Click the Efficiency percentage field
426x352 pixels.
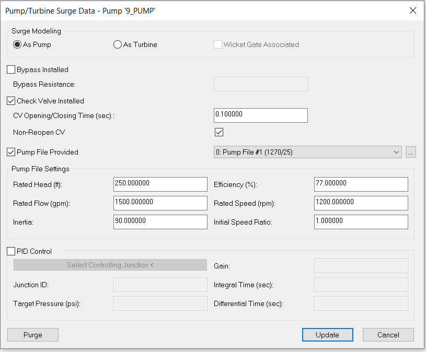361,184
